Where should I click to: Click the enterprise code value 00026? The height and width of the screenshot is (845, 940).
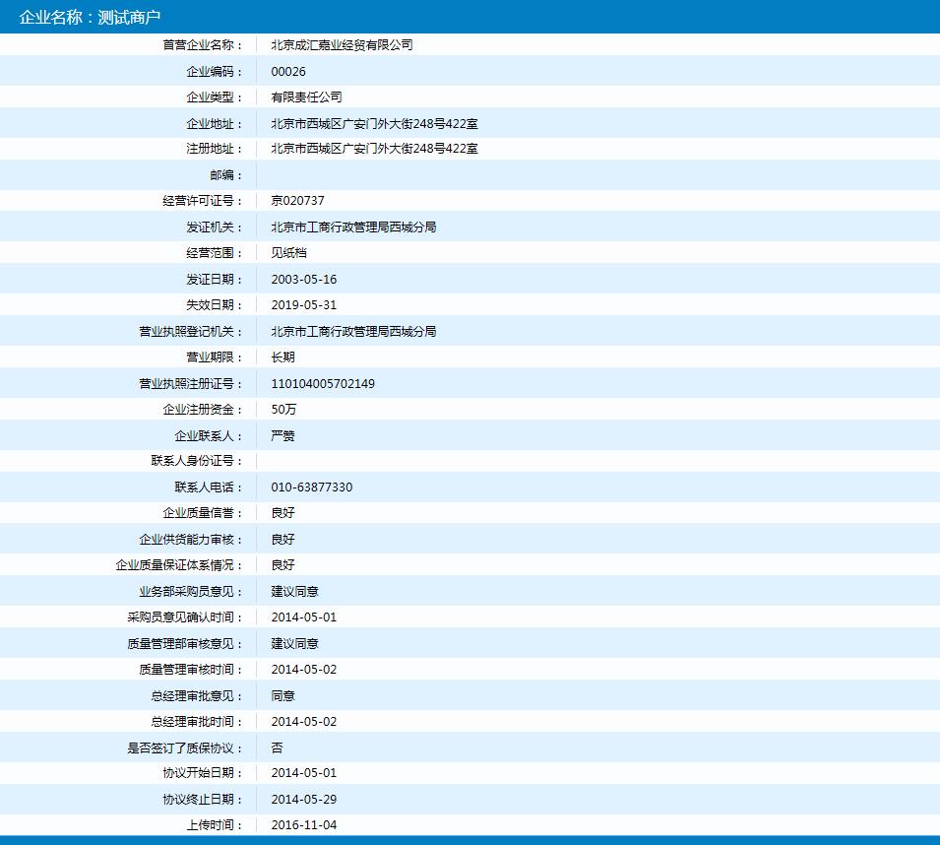coord(288,71)
